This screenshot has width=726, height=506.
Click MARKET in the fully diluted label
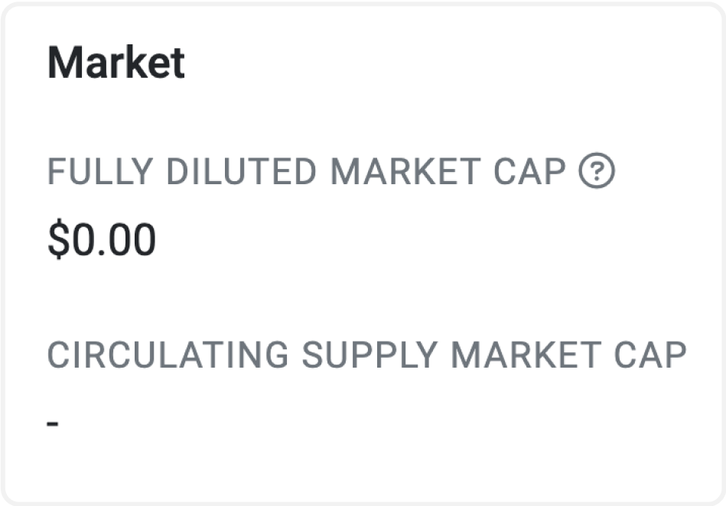click(405, 171)
